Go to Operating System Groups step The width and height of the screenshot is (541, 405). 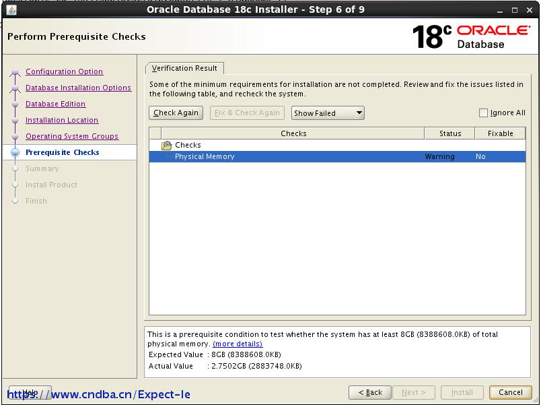72,136
